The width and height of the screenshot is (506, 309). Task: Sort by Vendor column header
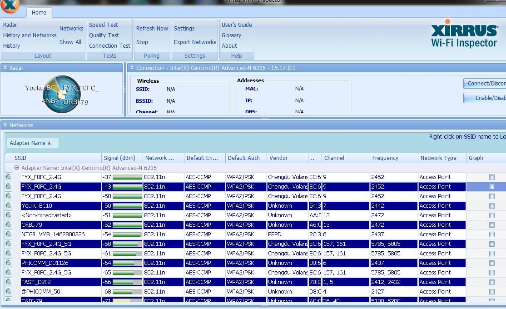[288, 158]
